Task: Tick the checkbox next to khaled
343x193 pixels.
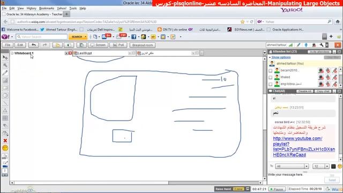Action: (x=271, y=77)
